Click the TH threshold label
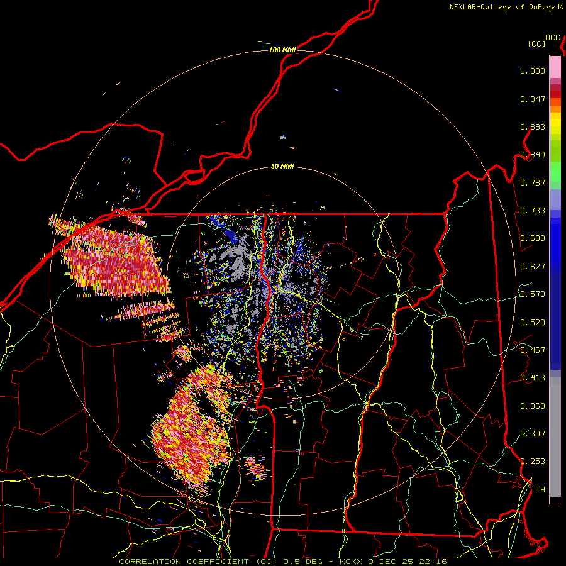566x566 pixels. [x=540, y=490]
